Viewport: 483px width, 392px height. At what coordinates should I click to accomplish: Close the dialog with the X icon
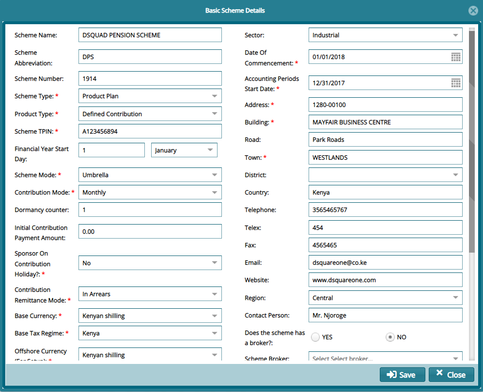coord(473,11)
